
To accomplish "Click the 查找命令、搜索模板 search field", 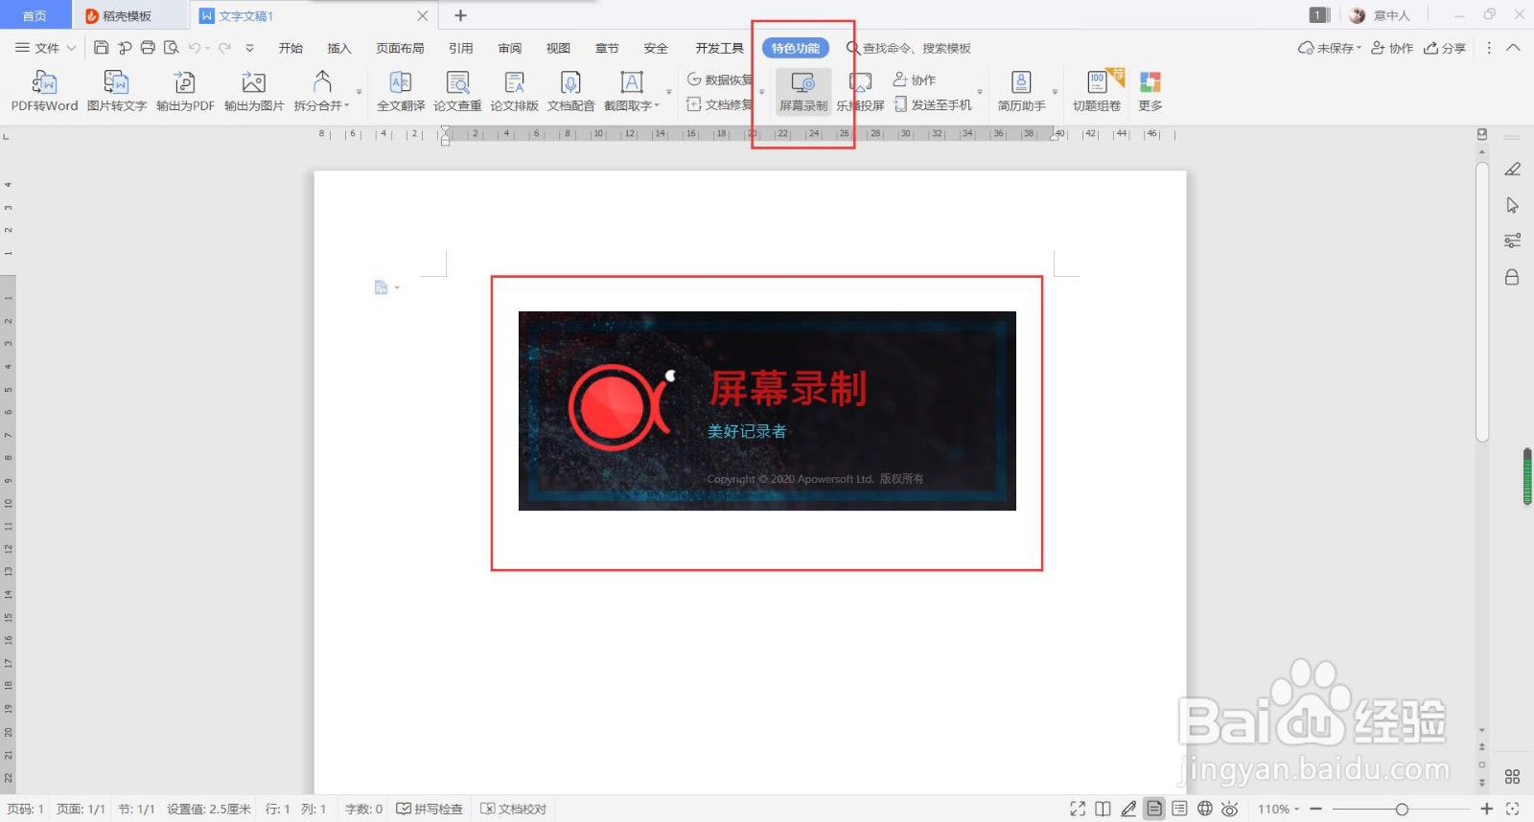I will click(909, 48).
